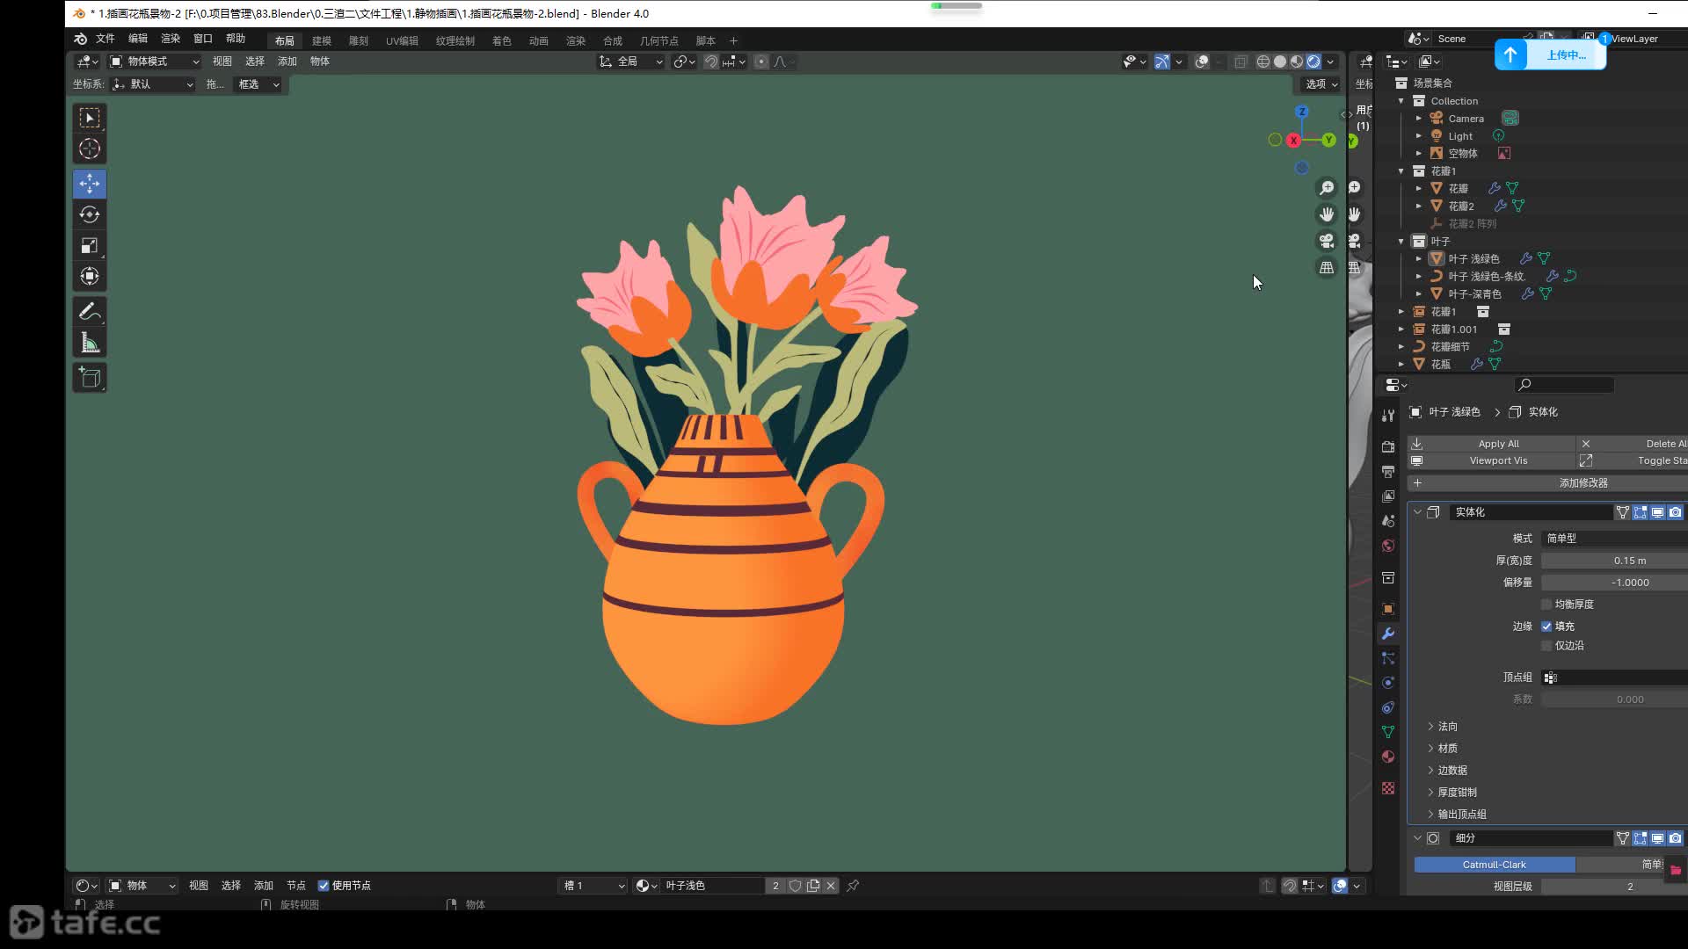Open the Render properties tab
Screen dimensions: 1688x949
[1388, 447]
